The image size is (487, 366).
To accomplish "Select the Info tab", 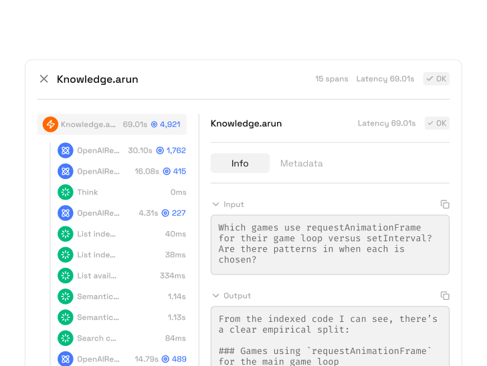I will pyautogui.click(x=239, y=164).
